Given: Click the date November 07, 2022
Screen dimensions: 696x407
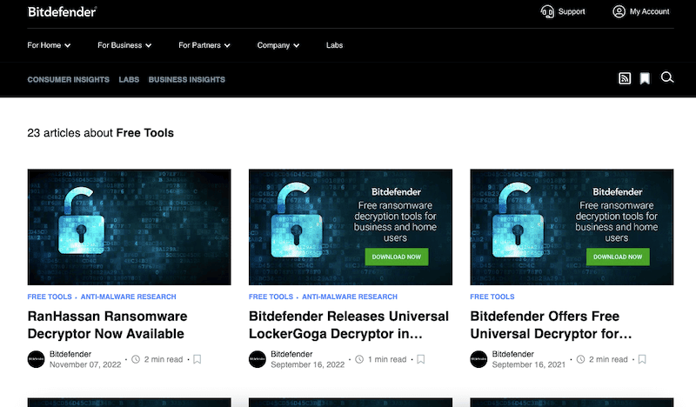Looking at the screenshot, I should point(85,364).
